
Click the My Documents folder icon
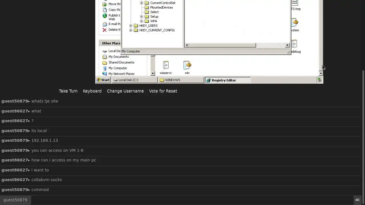click(105, 57)
